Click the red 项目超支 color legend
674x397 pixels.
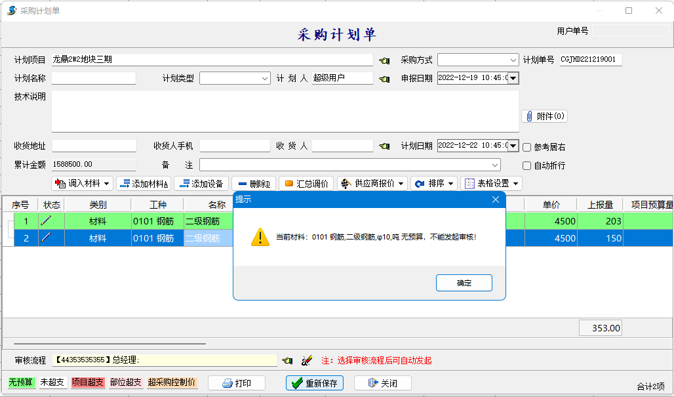click(x=88, y=383)
